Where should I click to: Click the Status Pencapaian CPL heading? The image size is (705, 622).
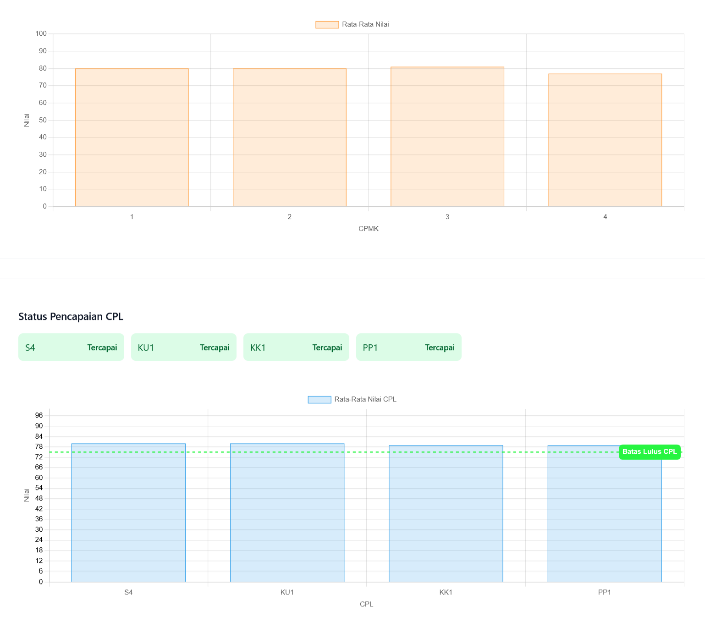[71, 317]
